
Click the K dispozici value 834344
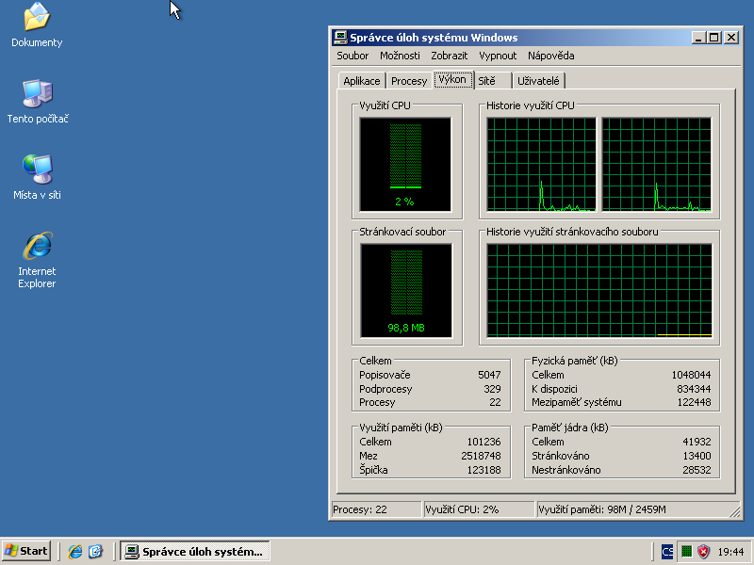(x=694, y=389)
